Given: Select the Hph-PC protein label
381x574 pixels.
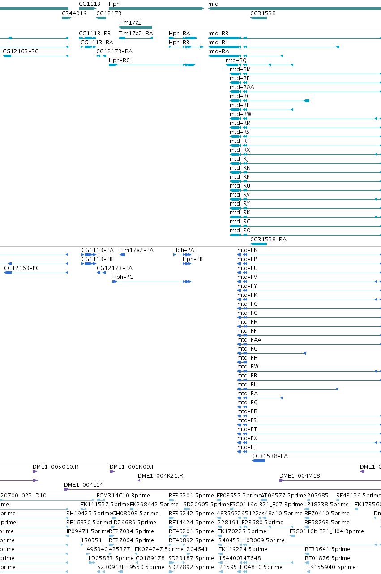Looking at the screenshot, I should [123, 277].
